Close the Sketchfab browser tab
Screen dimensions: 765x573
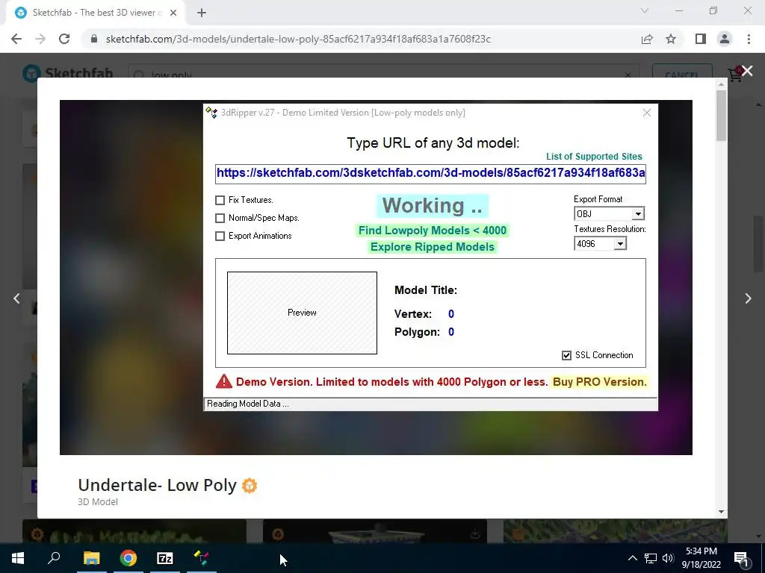click(173, 13)
